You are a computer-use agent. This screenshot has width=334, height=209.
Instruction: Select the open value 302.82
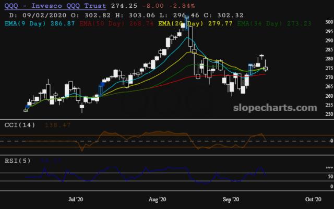click(98, 15)
